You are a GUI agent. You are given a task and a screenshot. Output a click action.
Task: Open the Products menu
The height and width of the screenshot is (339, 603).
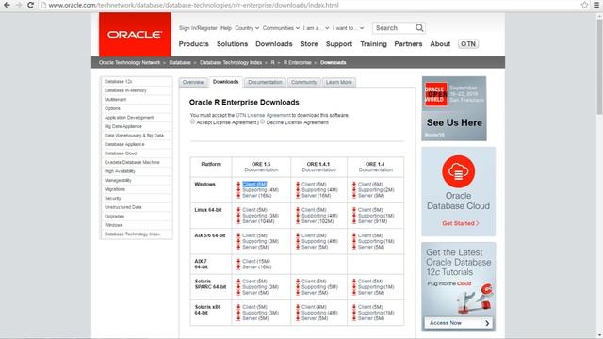[x=194, y=44]
